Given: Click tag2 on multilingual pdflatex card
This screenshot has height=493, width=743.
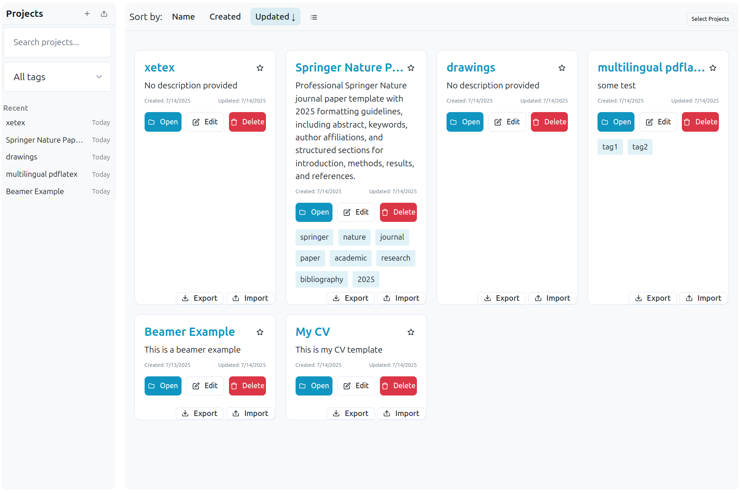Looking at the screenshot, I should click(640, 147).
